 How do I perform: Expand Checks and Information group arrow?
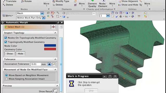pos(114,9)
